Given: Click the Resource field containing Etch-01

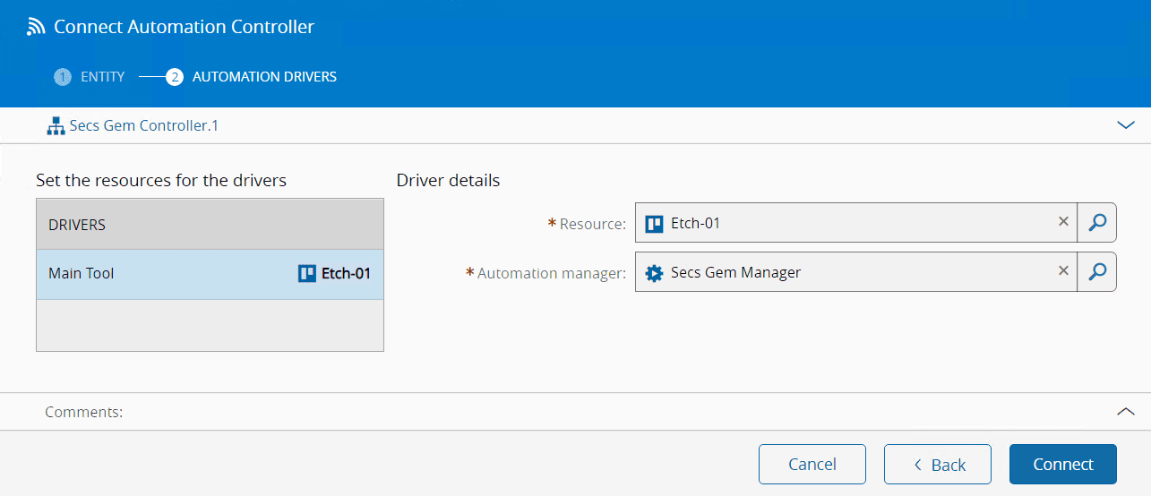Looking at the screenshot, I should (851, 223).
